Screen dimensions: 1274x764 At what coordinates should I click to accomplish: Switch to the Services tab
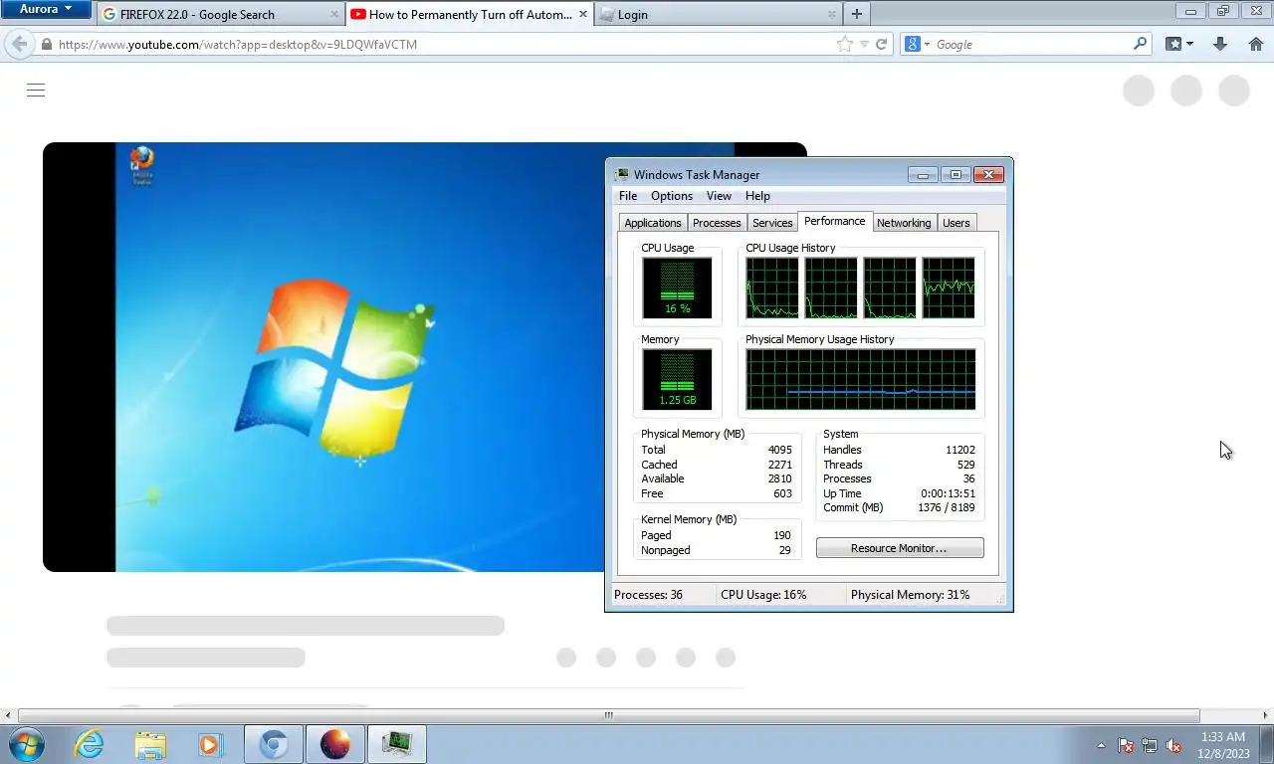point(772,223)
